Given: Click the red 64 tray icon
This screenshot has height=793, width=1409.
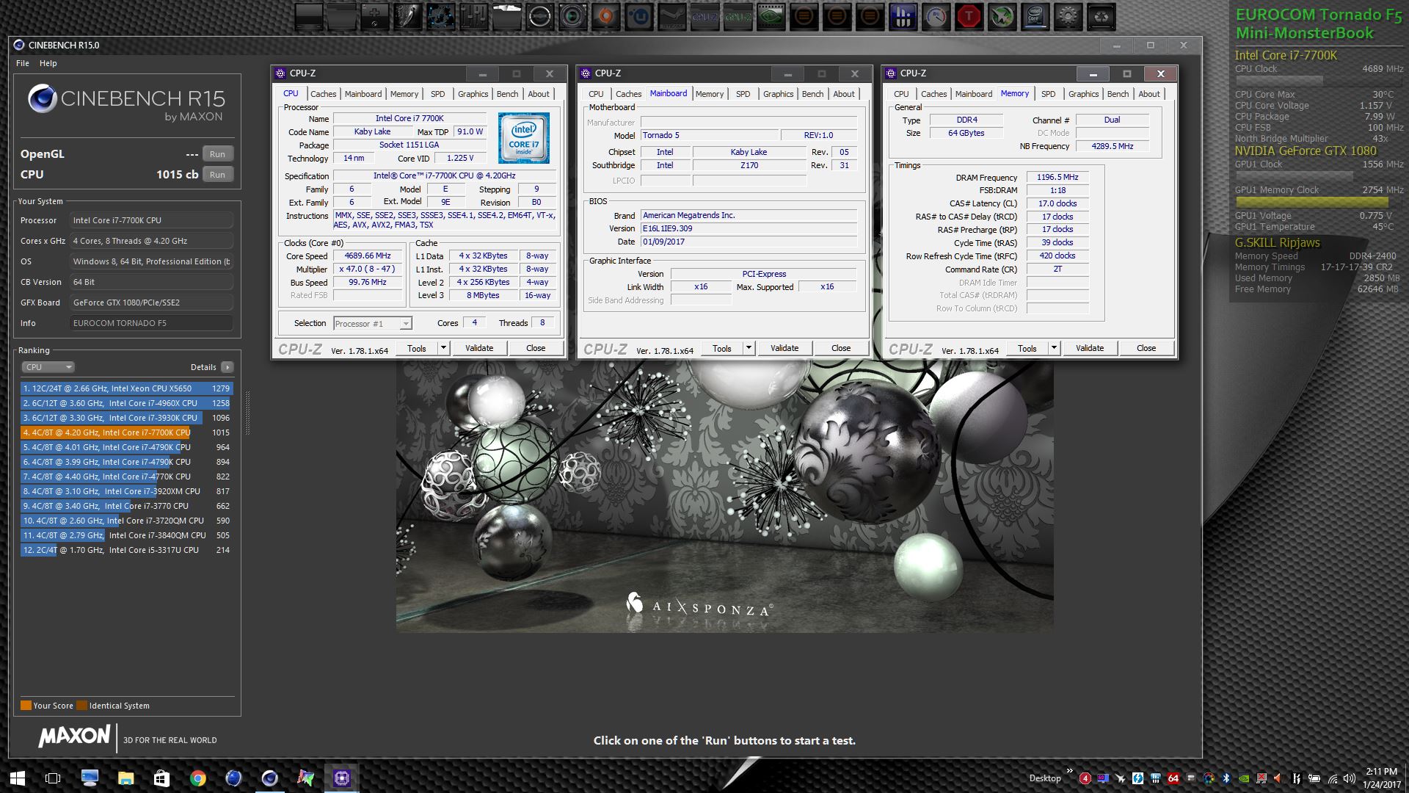Looking at the screenshot, I should click(x=1173, y=778).
